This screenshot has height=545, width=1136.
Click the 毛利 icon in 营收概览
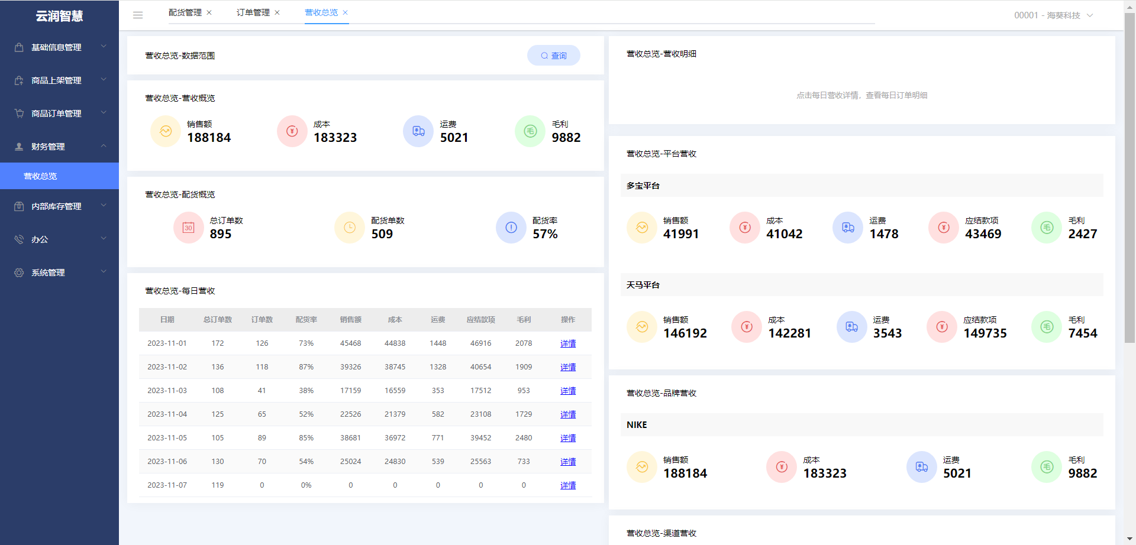pyautogui.click(x=530, y=131)
